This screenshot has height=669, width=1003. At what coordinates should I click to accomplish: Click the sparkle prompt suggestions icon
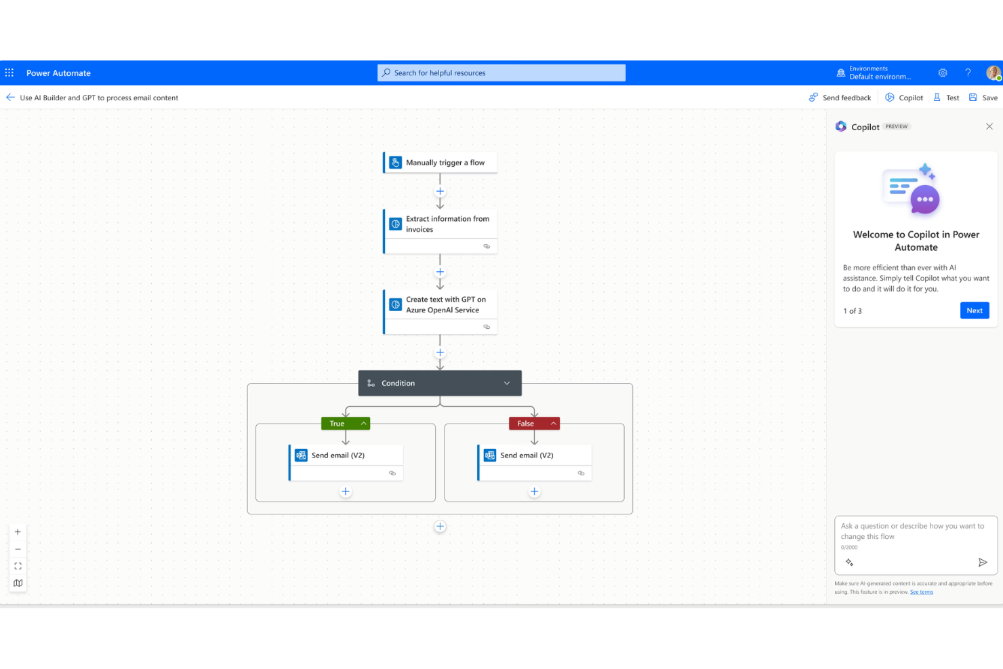pos(849,563)
